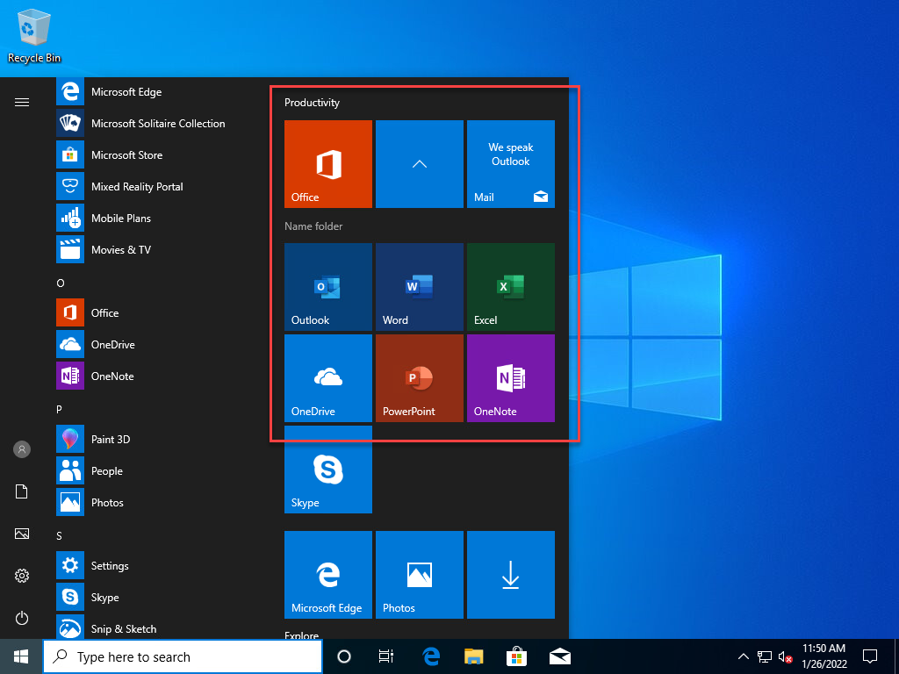
Task: Launch Excel from the Start tiles
Action: [x=510, y=287]
